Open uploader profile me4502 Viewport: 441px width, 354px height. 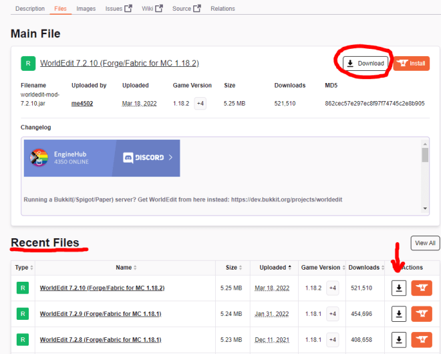(x=82, y=103)
